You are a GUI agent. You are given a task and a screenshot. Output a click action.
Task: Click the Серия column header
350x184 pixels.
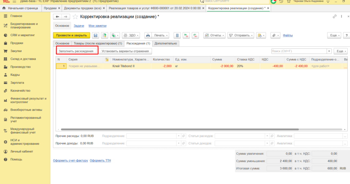pos(85,59)
